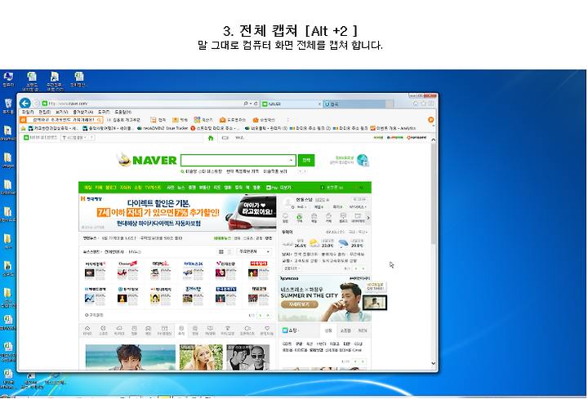Open the beach photo thumbnail at page bottom

click(x=131, y=357)
